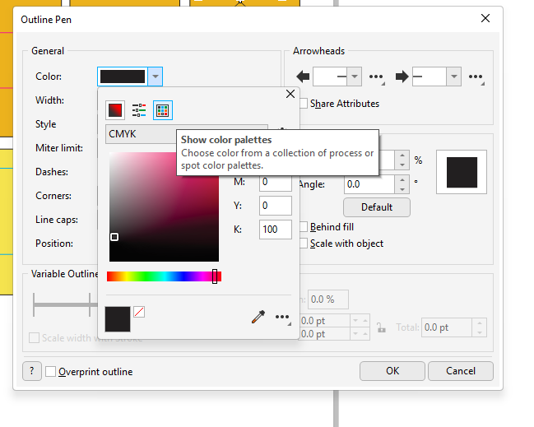Click the help question mark button

pos(31,371)
